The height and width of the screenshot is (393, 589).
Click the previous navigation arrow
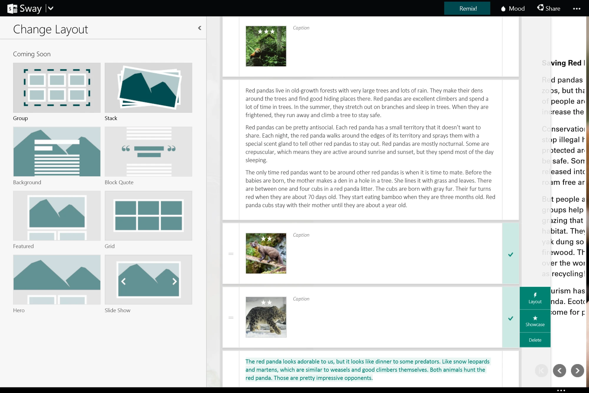pos(559,371)
